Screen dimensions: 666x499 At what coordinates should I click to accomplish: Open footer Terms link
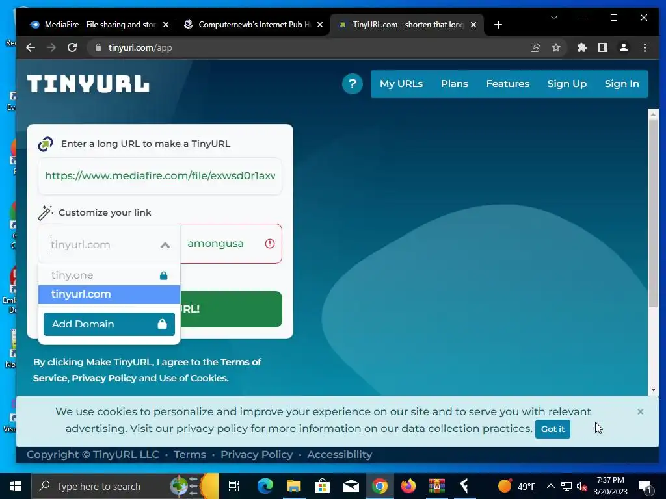[190, 454]
